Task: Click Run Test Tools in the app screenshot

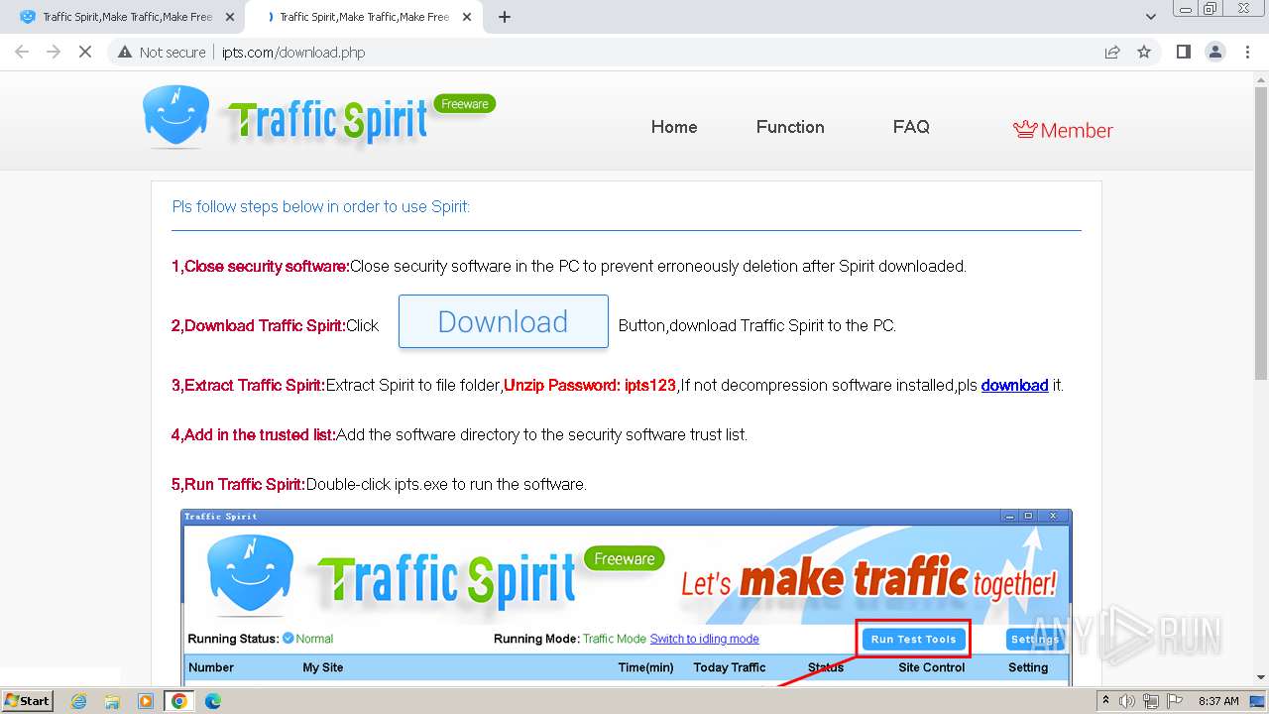Action: pyautogui.click(x=913, y=640)
